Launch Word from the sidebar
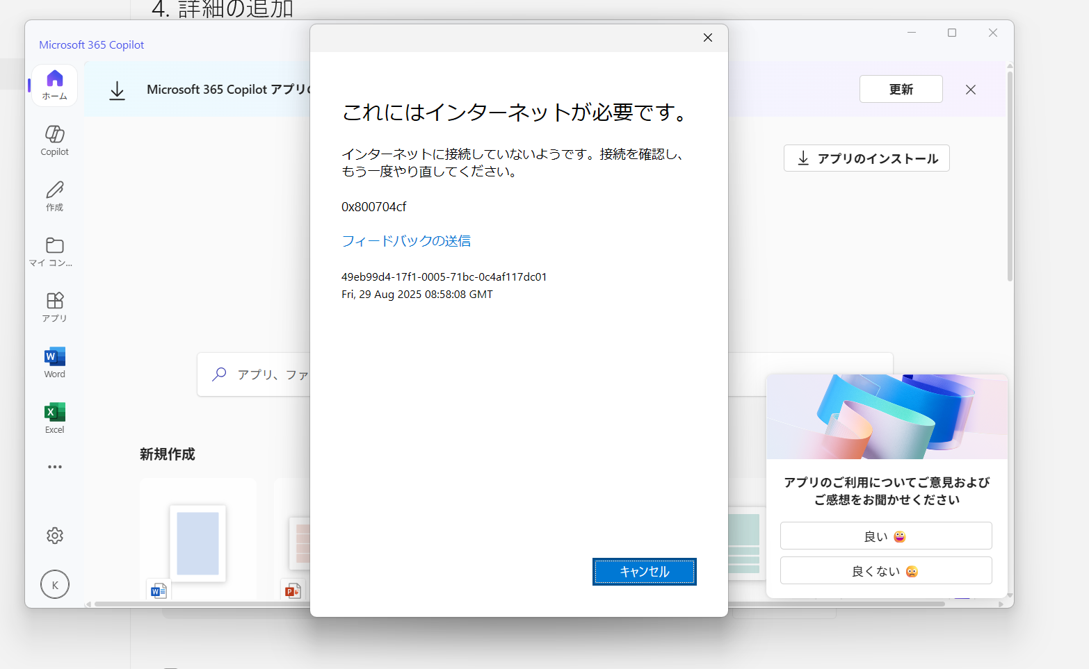The image size is (1089, 669). (54, 361)
